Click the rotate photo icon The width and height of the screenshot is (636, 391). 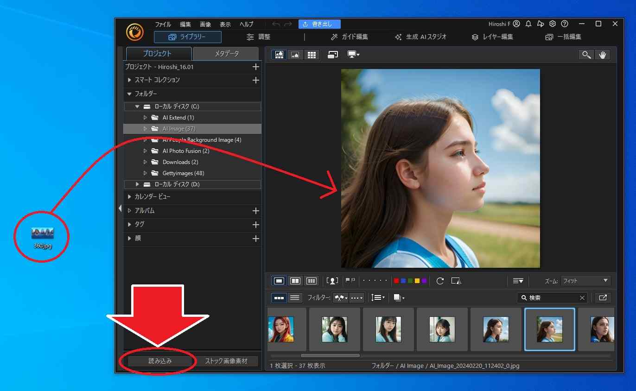[440, 281]
